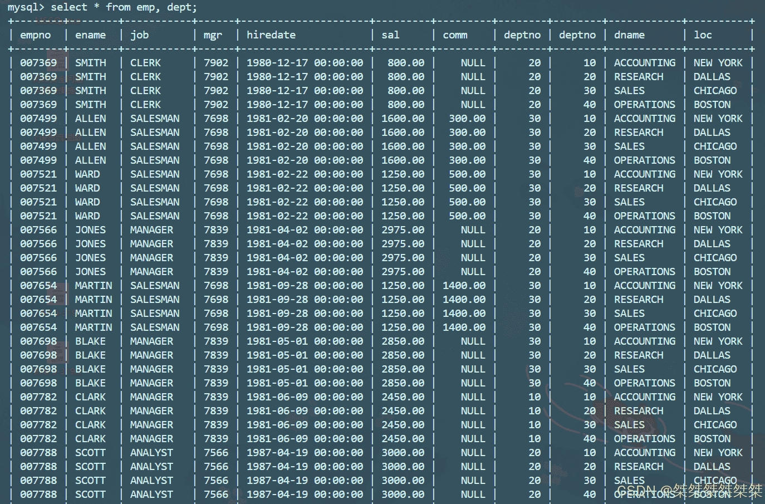Click comm "500.00" in the WARD–SALES row
Screen dimensions: 765x504
point(467,202)
